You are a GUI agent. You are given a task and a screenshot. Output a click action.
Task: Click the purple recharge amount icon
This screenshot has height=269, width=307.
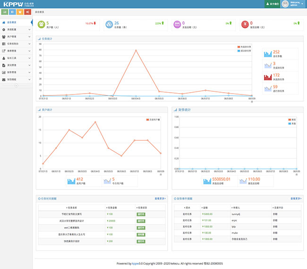pyautogui.click(x=177, y=24)
